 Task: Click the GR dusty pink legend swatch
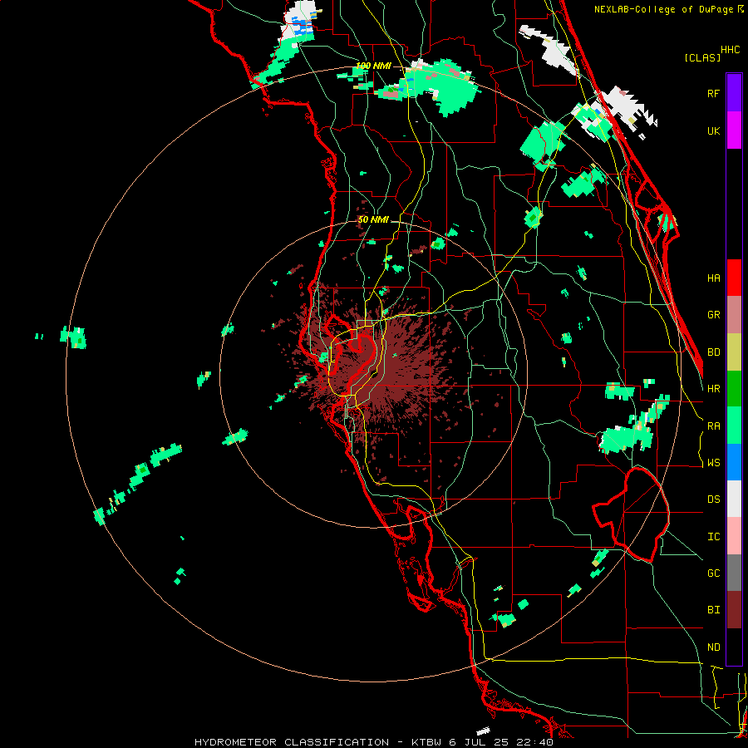(x=734, y=314)
